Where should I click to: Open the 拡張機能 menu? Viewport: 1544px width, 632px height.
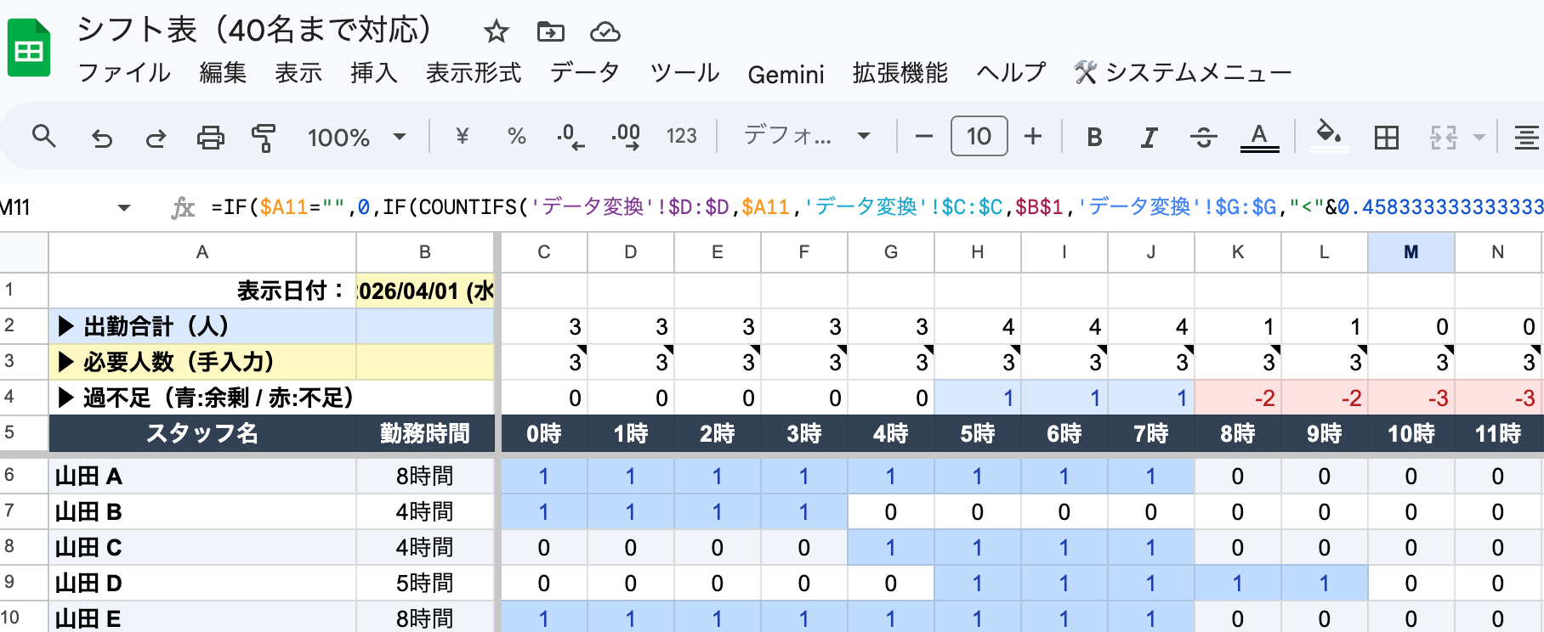click(x=900, y=73)
